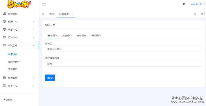
Task: Click the 后台首页 home icon
Action: pos(4,14)
